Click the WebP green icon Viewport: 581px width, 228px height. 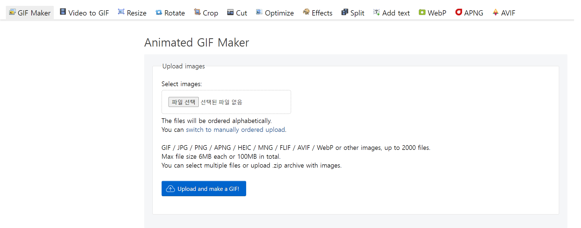(x=422, y=12)
